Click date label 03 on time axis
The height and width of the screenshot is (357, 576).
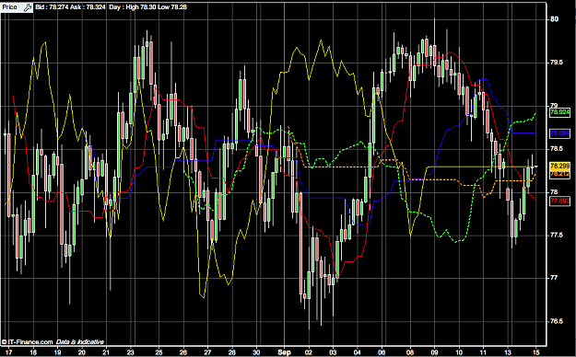[x=334, y=352]
